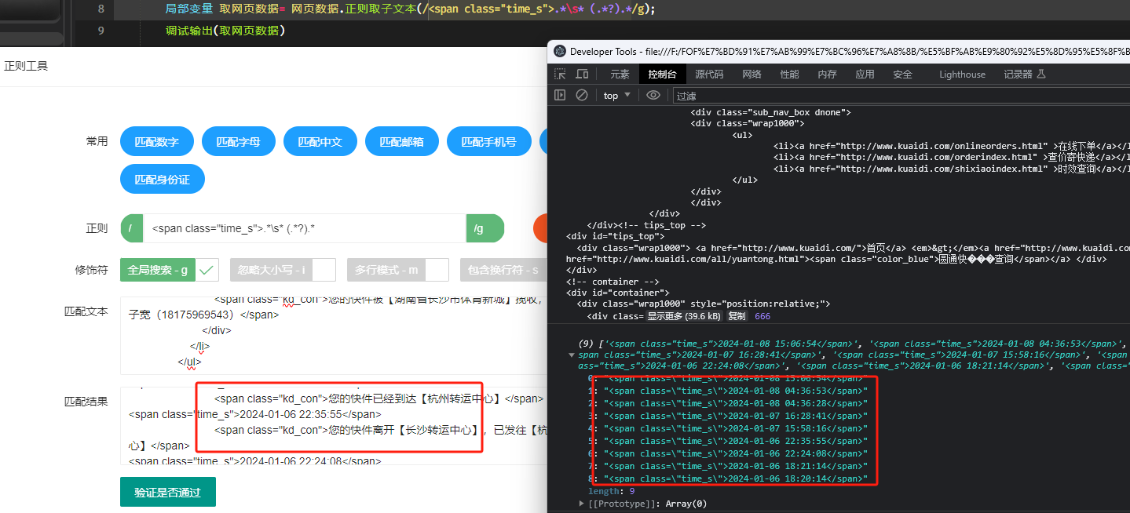
Task: Open the 网络 tab
Action: (752, 75)
